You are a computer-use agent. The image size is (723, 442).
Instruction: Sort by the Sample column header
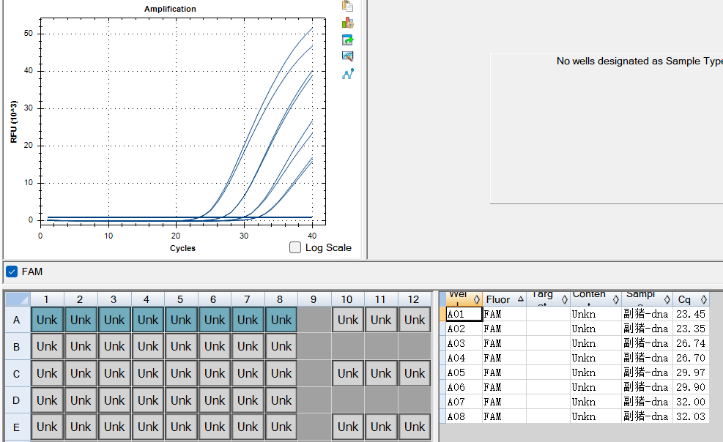tap(647, 299)
